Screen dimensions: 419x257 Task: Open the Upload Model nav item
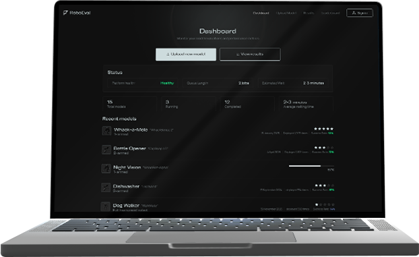click(286, 13)
